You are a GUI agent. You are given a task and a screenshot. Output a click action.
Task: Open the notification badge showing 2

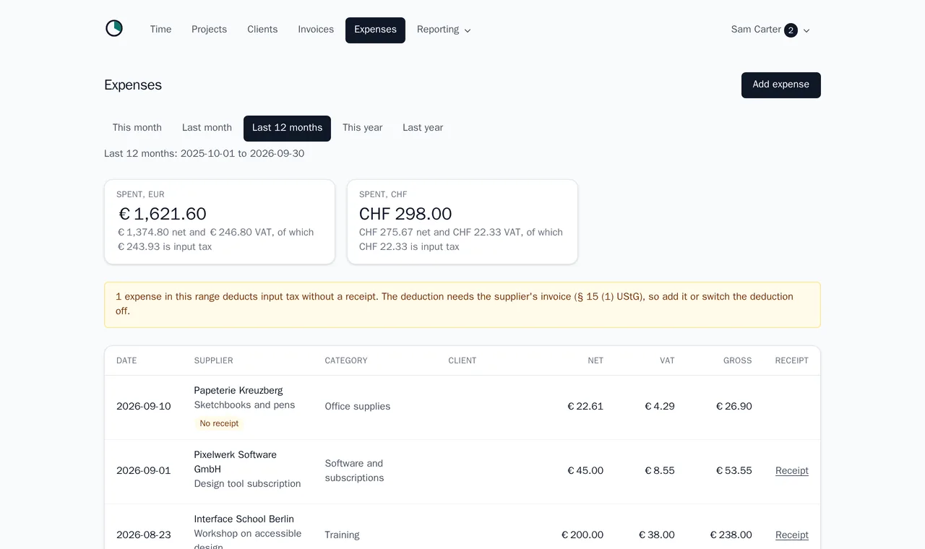click(791, 30)
